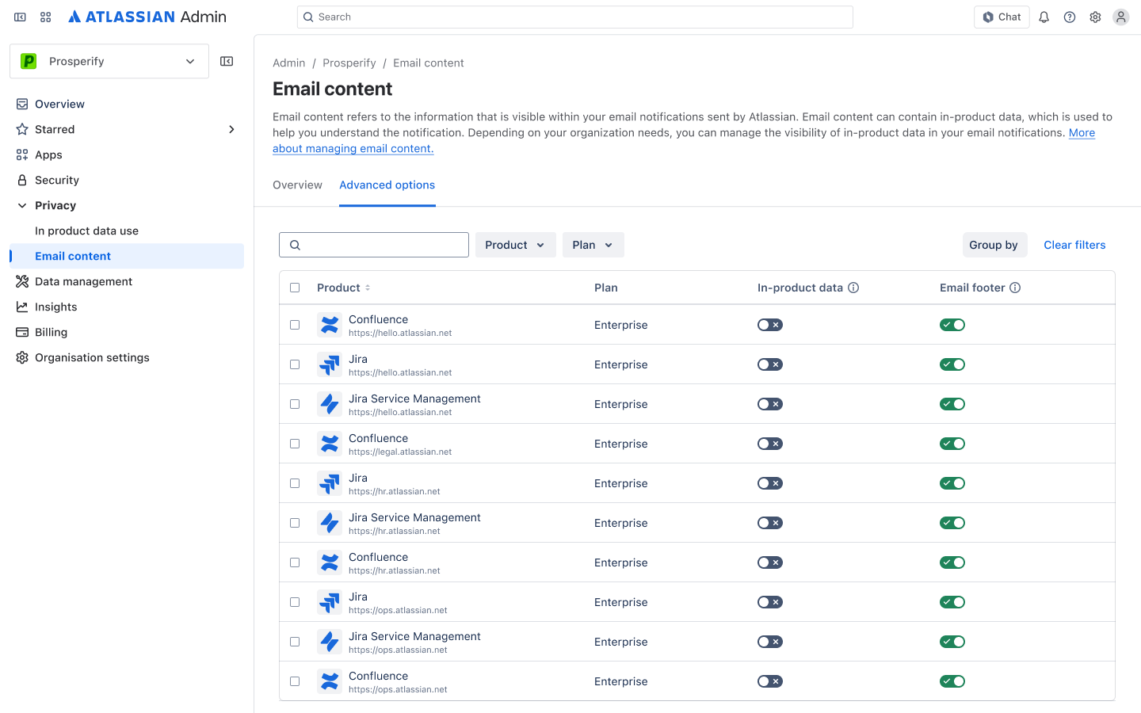
Task: Open the help question mark icon
Action: pyautogui.click(x=1070, y=17)
